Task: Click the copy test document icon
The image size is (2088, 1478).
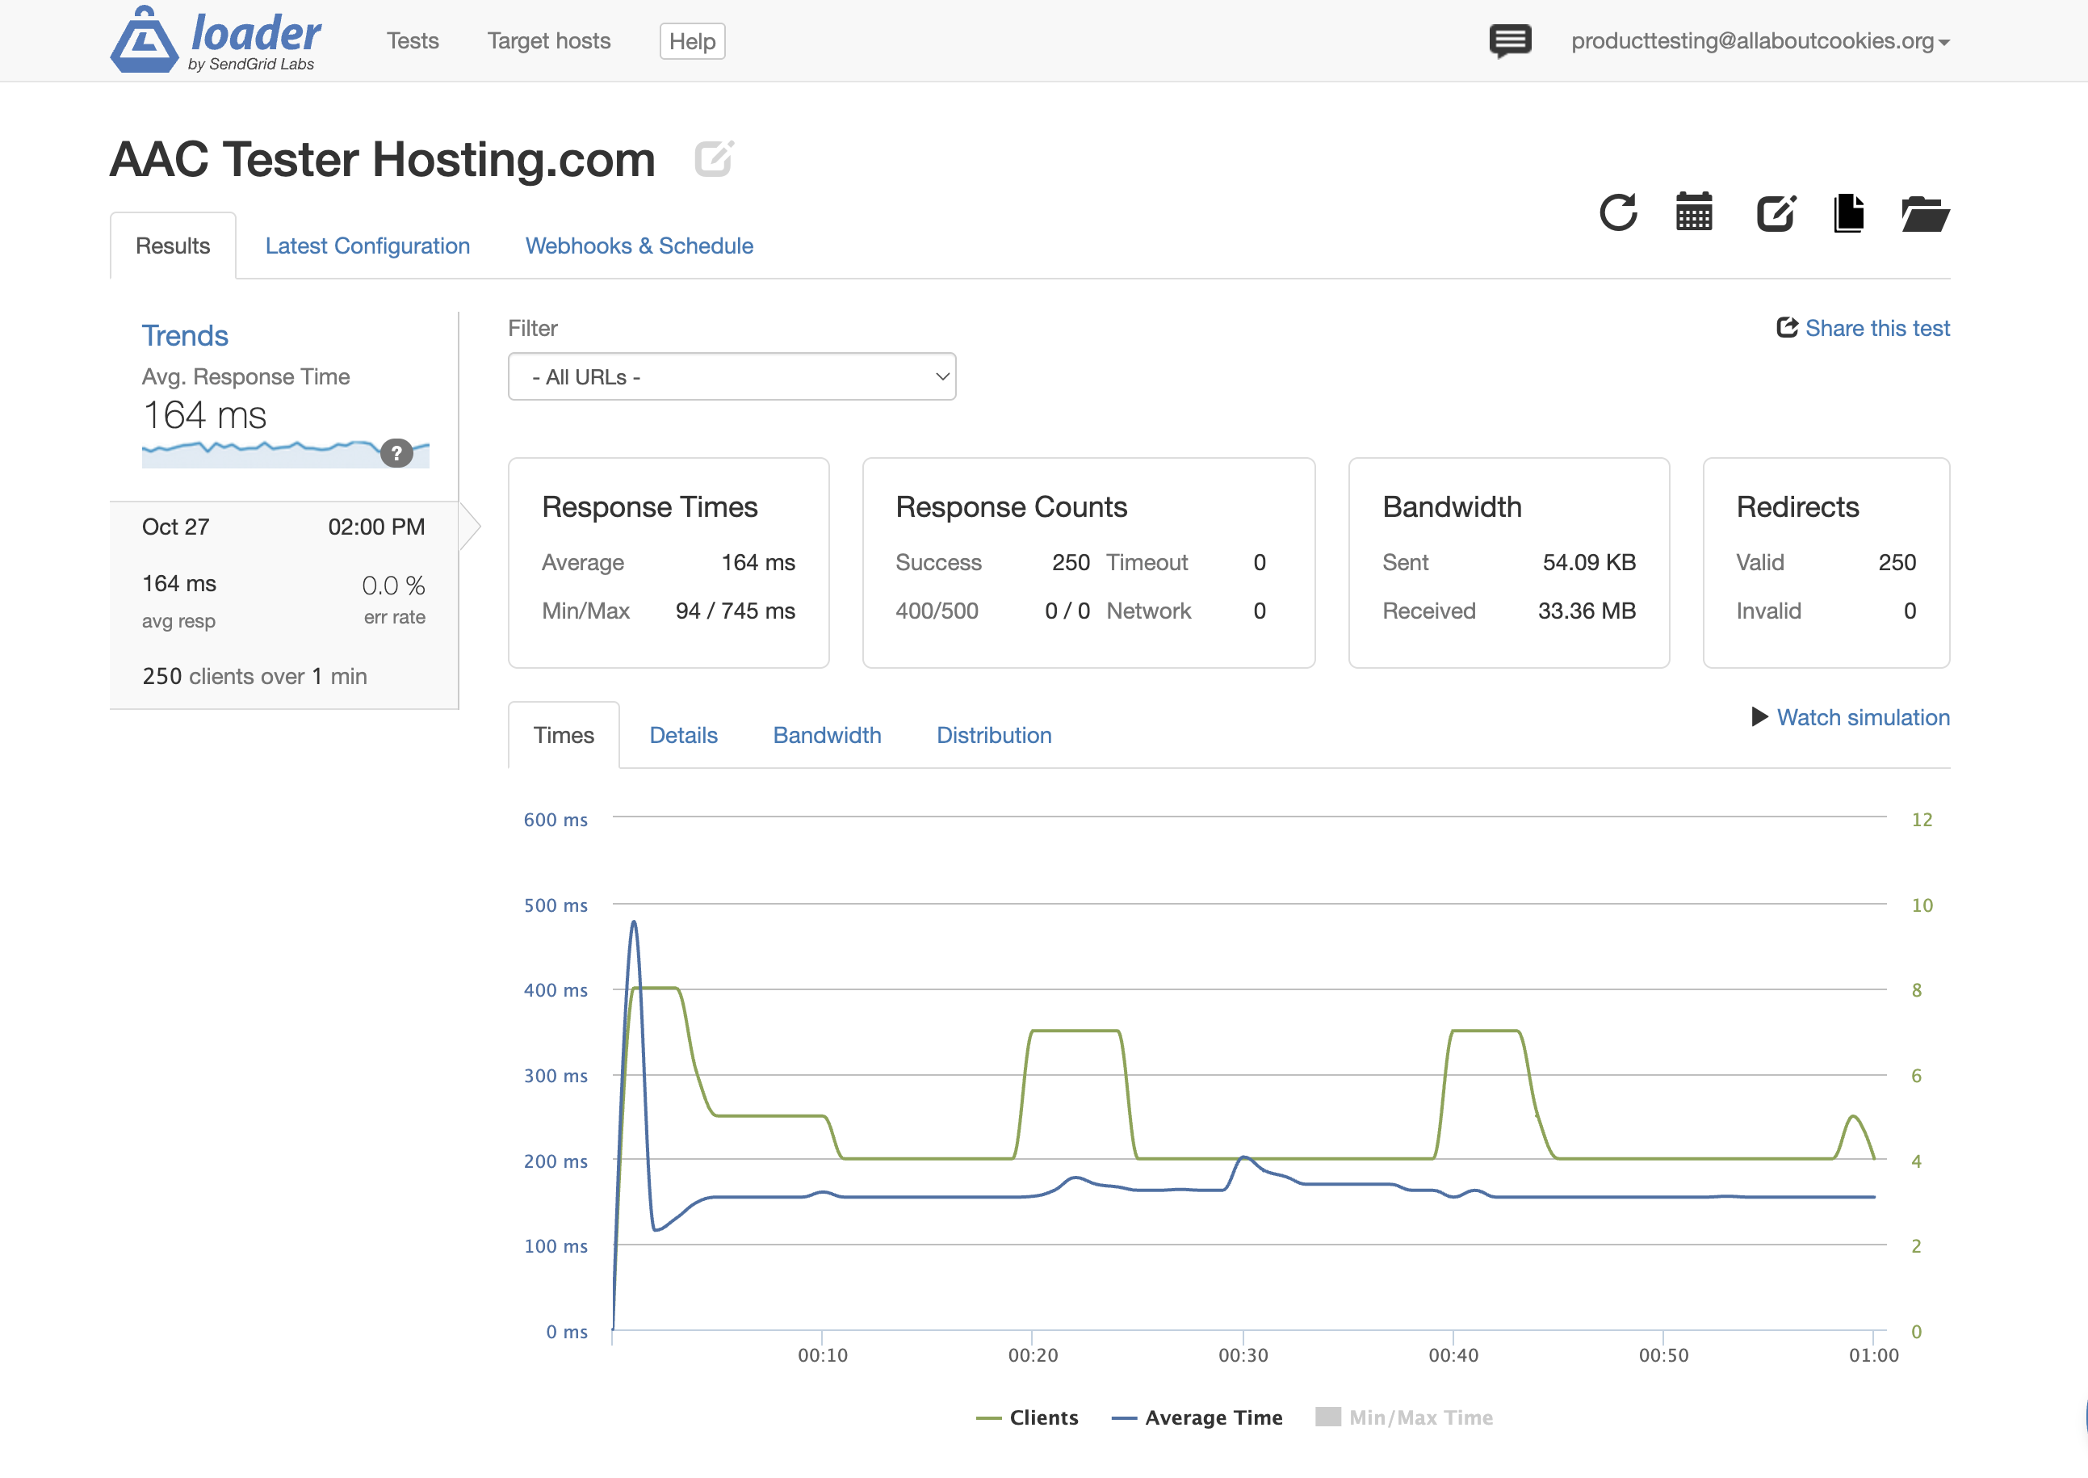Action: coord(1848,213)
